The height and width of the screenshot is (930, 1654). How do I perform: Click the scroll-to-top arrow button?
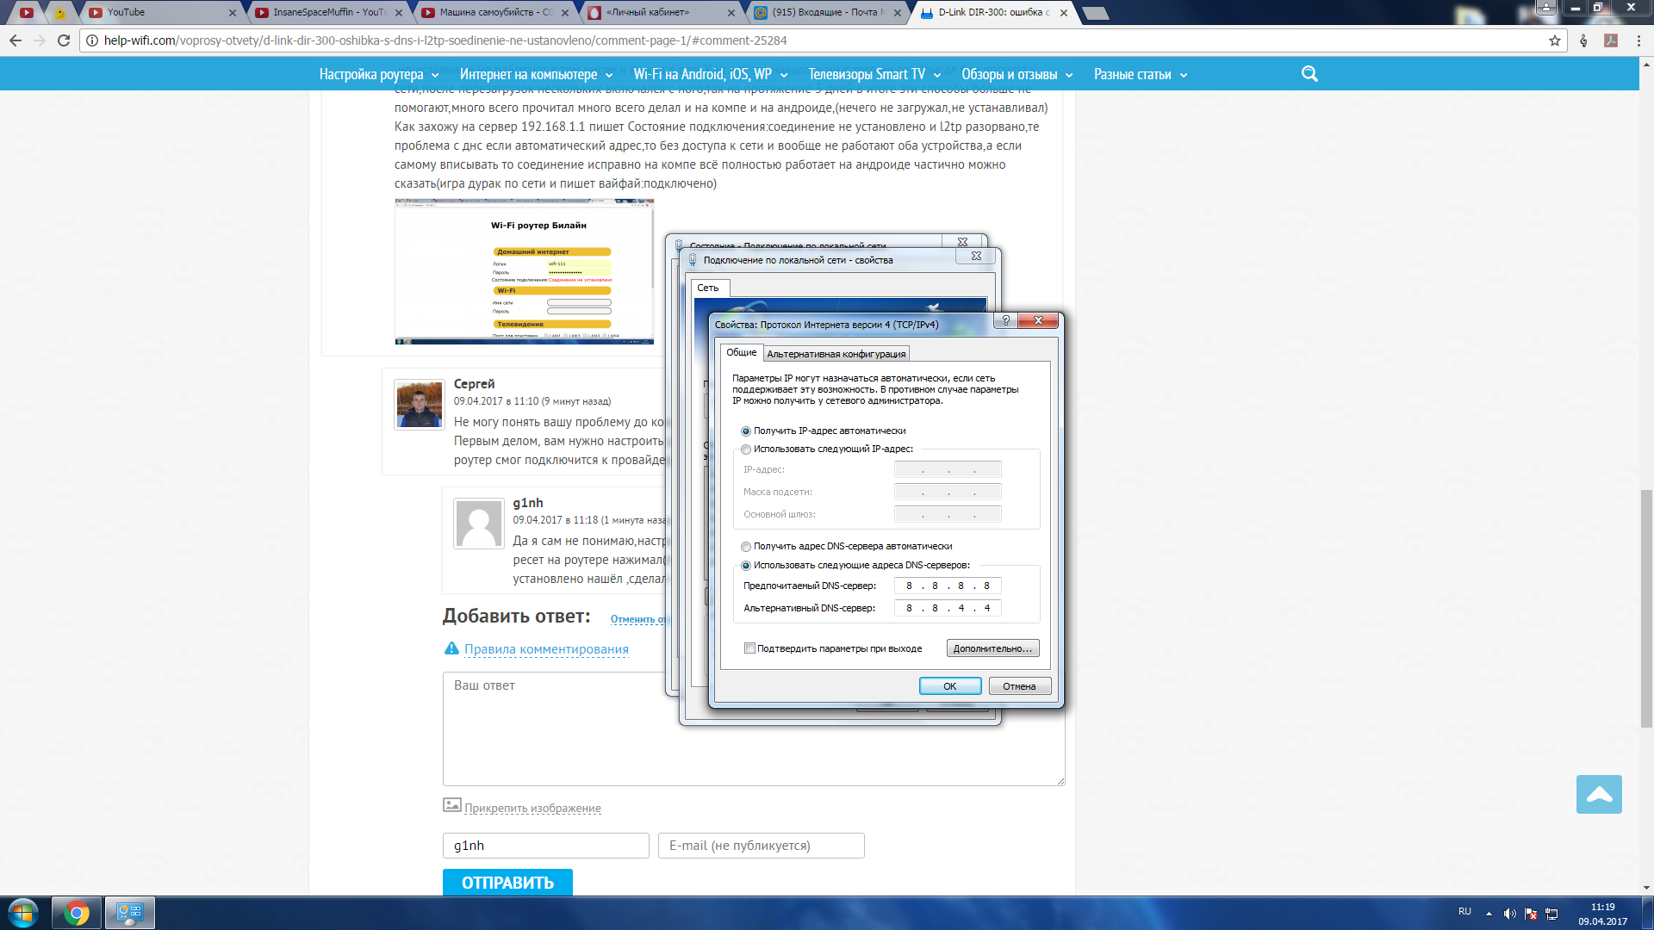pos(1599,794)
